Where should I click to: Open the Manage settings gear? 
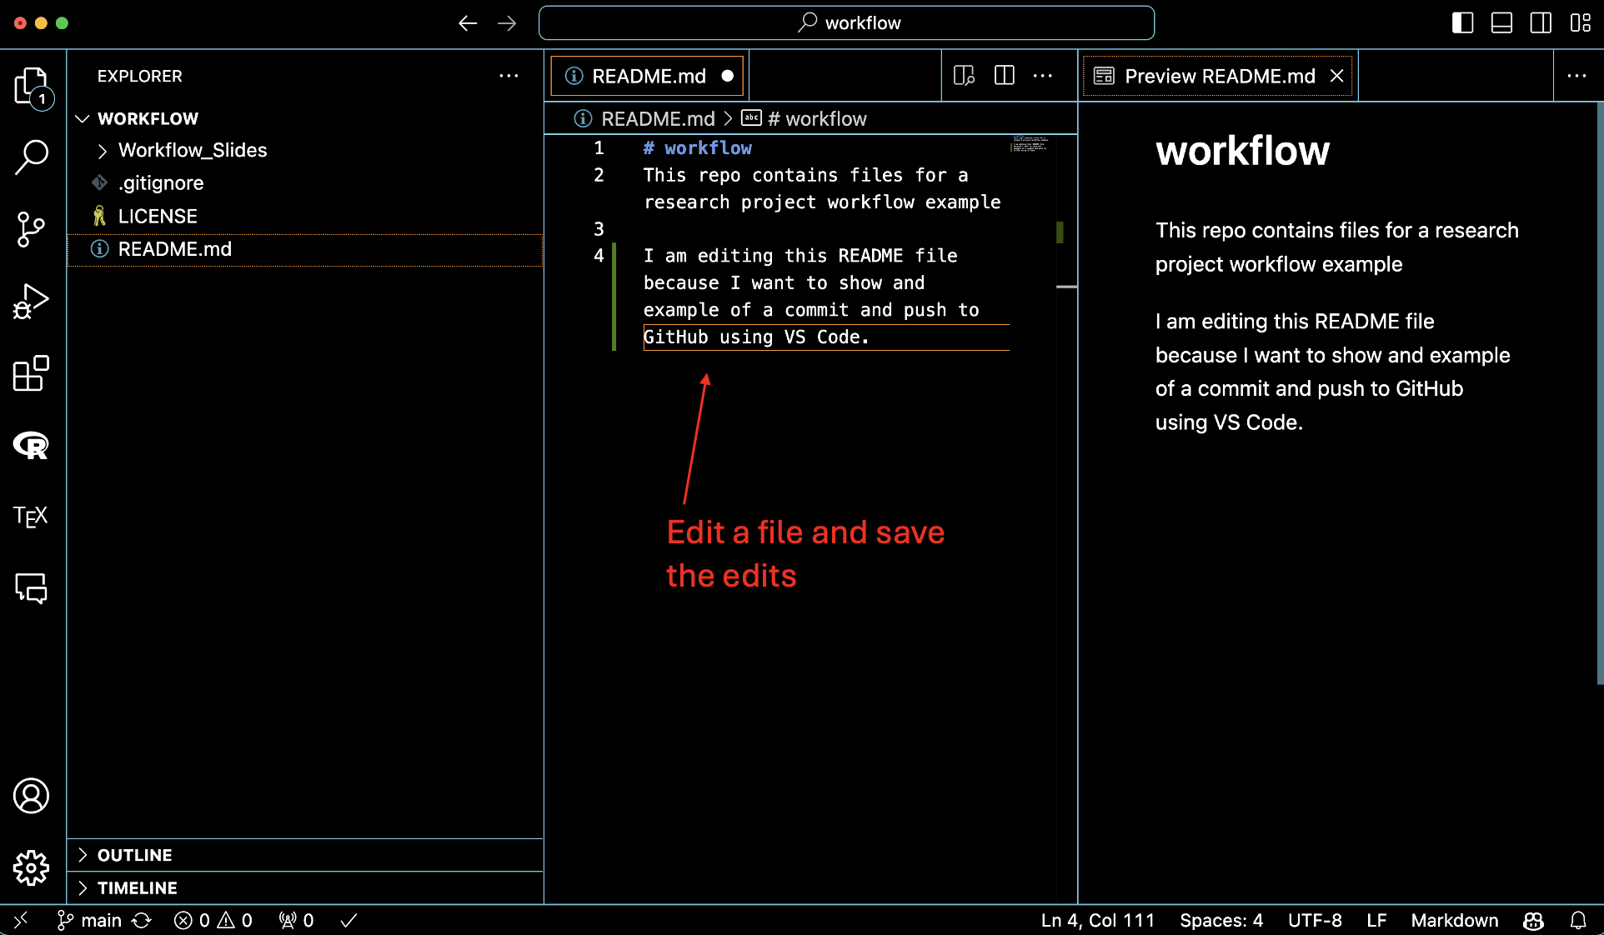click(32, 867)
